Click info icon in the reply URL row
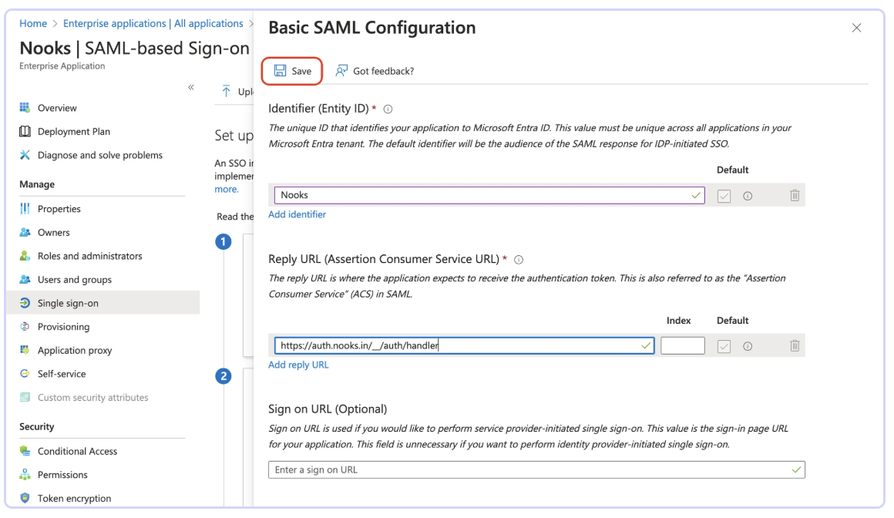The image size is (894, 518). point(748,346)
